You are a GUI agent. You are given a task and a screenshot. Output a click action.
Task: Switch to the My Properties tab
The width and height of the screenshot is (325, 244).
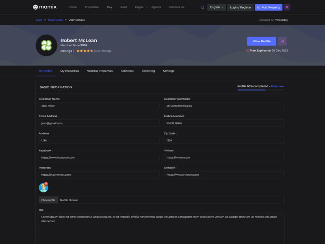(69, 71)
